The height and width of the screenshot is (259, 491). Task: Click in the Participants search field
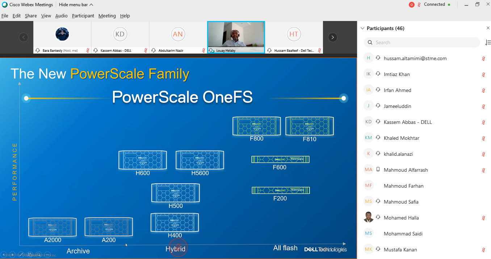[x=422, y=42]
